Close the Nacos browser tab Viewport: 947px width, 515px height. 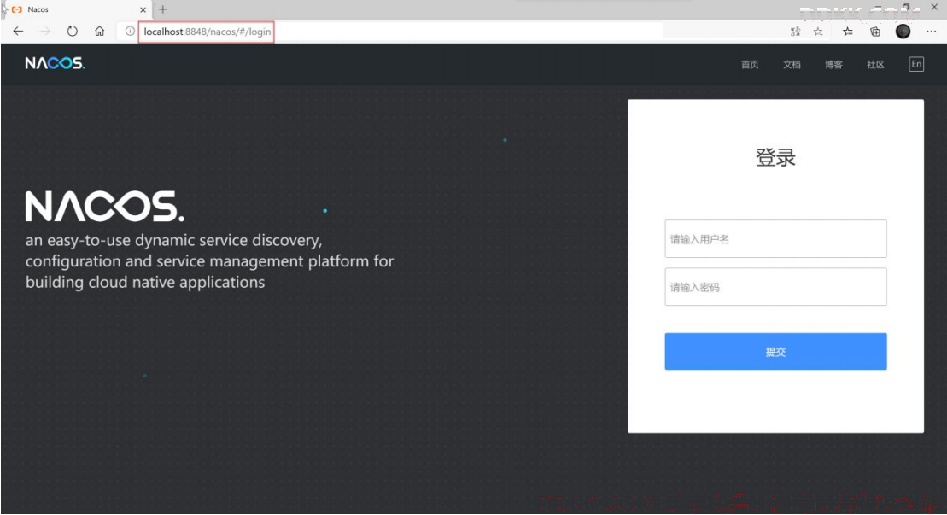143,9
